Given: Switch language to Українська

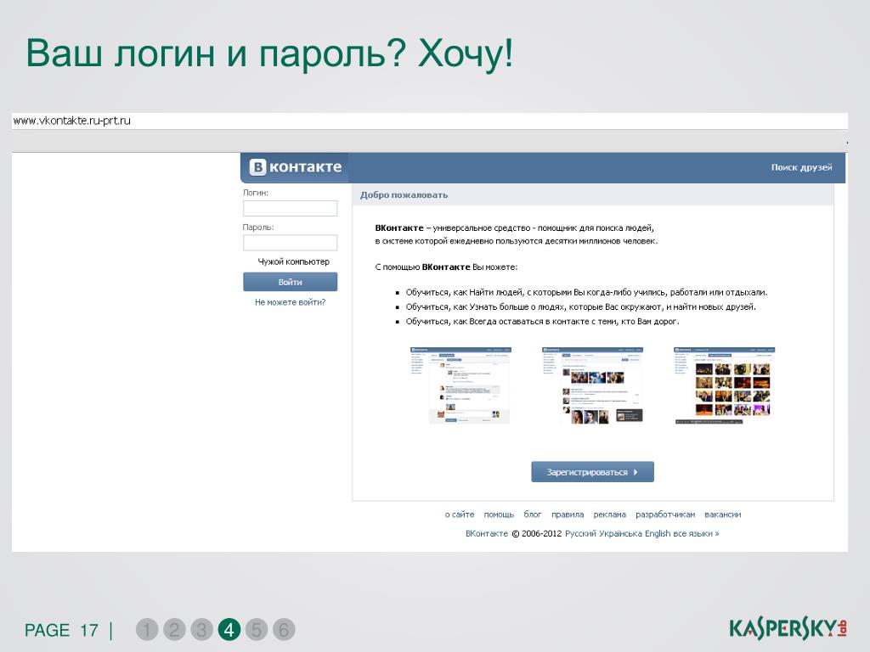Looking at the screenshot, I should [621, 533].
